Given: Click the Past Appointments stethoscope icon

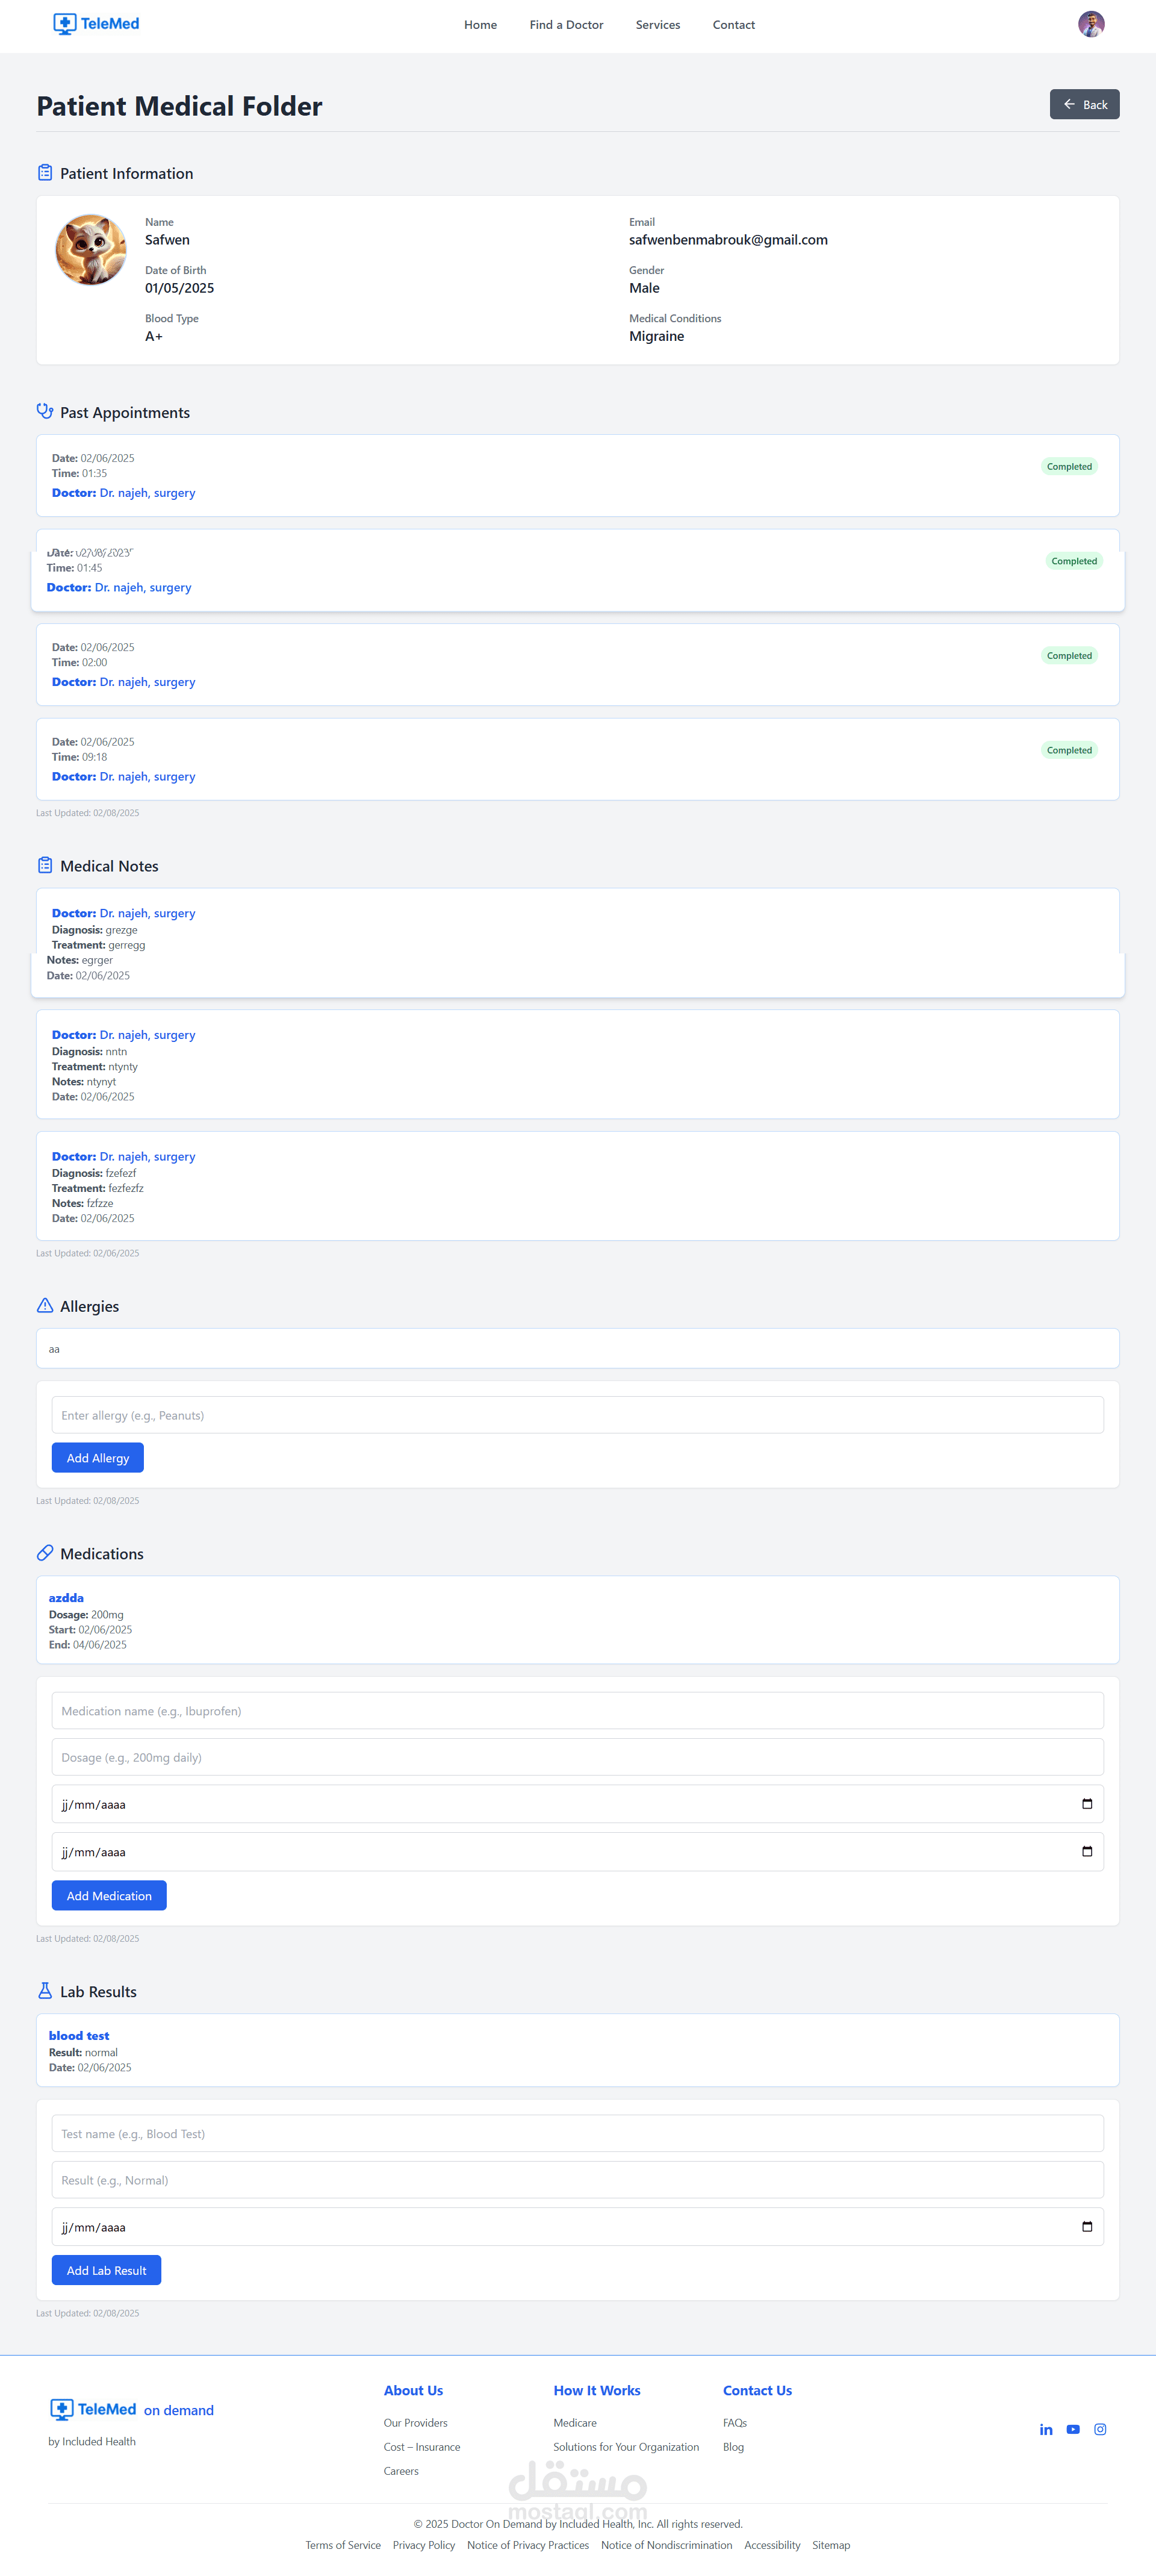Looking at the screenshot, I should [x=45, y=411].
